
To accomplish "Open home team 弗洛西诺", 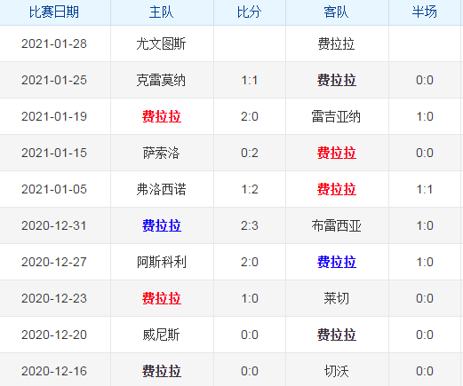I will click(161, 189).
